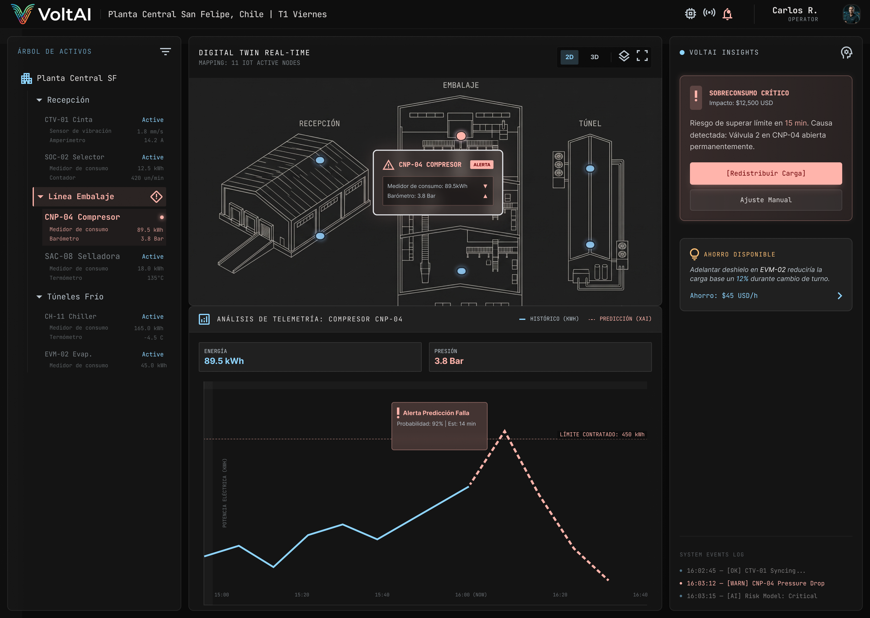Select the lower sensor node in Túnel
870x618 pixels.
tap(590, 245)
